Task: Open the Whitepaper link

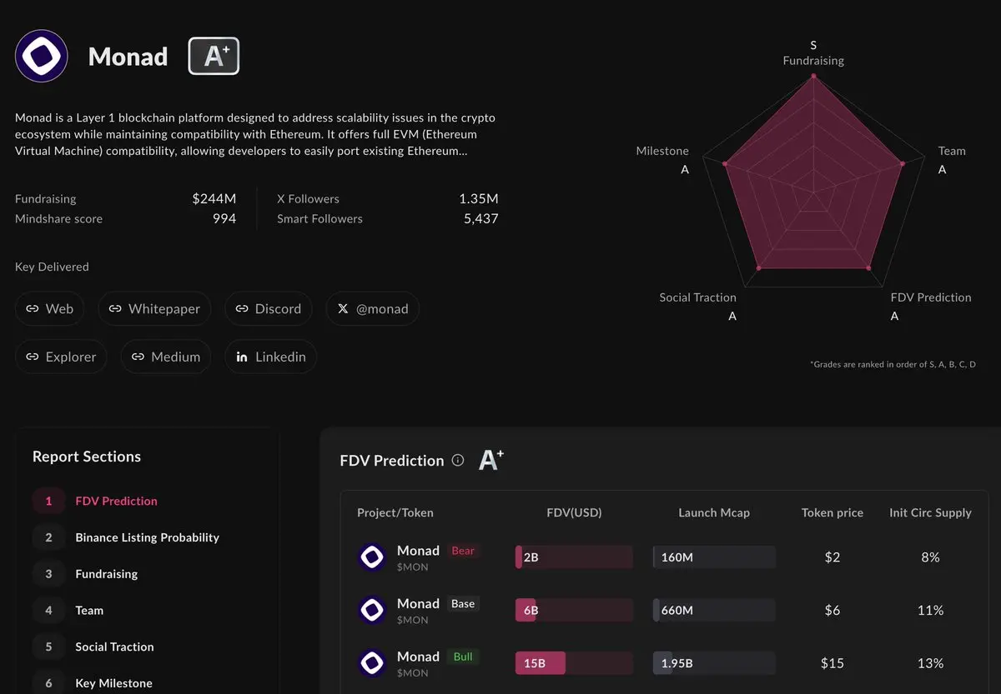Action: [154, 308]
